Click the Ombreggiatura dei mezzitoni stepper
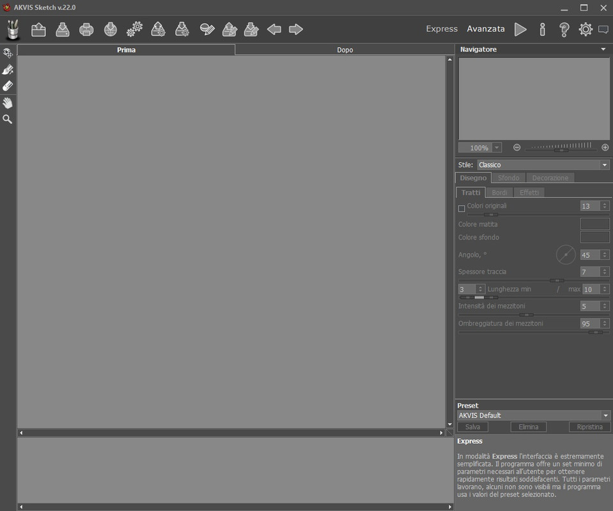 pos(605,323)
